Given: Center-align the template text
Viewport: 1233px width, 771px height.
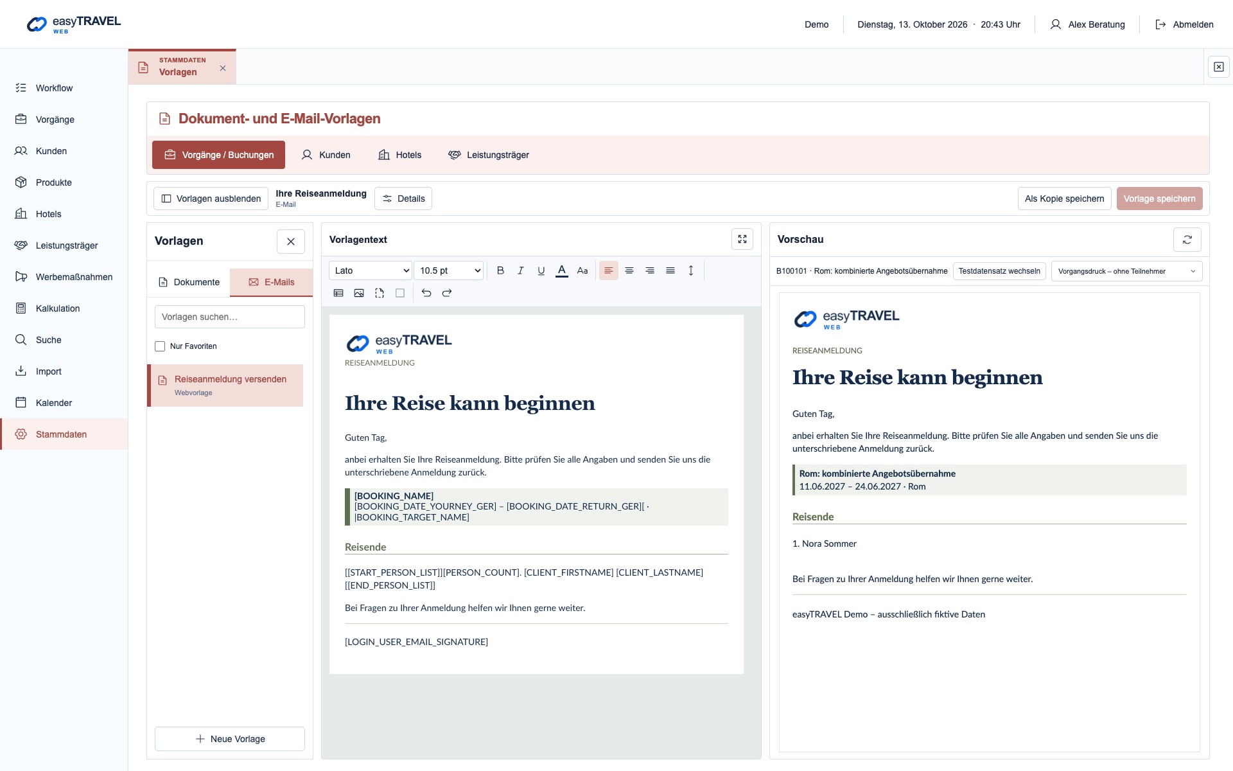Looking at the screenshot, I should point(629,270).
